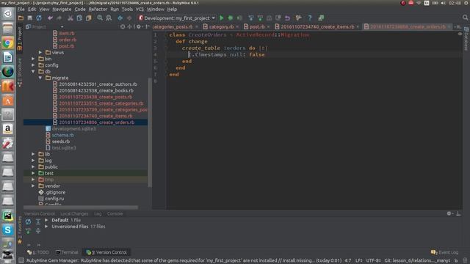The image size is (470, 264).
Task: Toggle the Favorites tool window stripe
Action: [x=20, y=230]
